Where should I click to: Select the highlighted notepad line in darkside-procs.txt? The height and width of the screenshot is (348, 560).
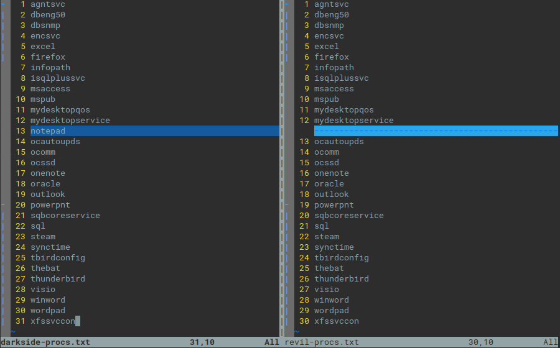tap(155, 131)
